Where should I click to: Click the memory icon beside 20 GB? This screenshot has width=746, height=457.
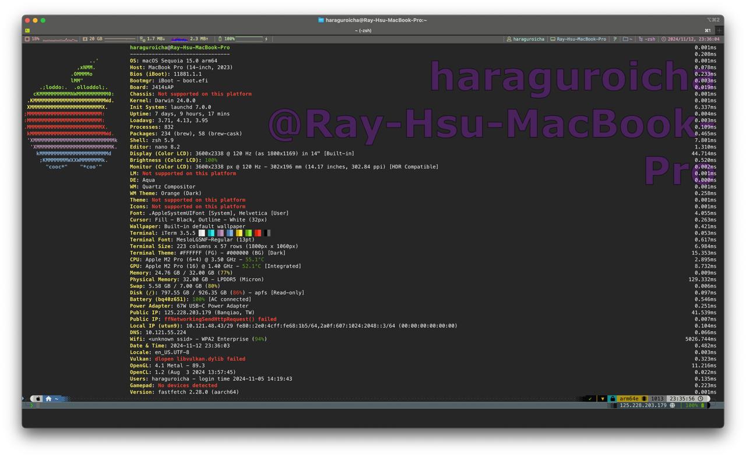point(85,39)
